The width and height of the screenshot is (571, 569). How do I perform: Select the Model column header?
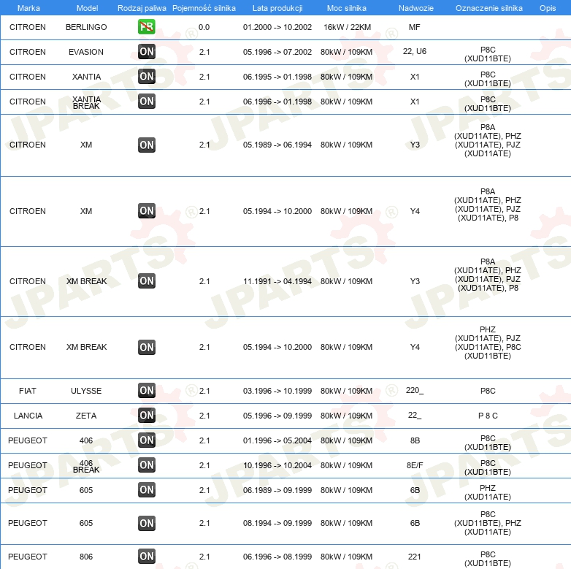point(87,8)
